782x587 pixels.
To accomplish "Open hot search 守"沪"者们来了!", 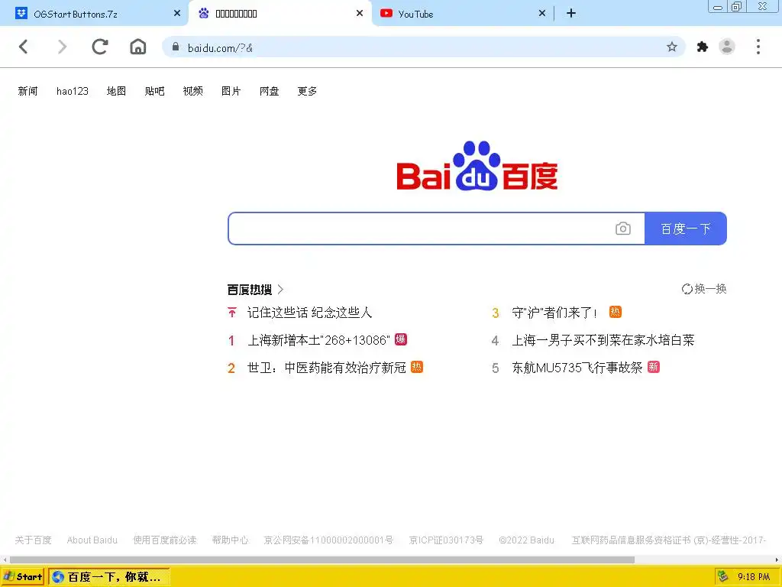I will point(555,313).
